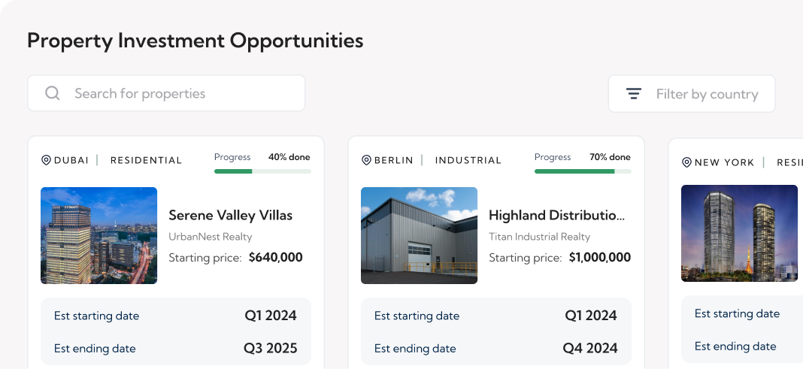Viewport: 803px width, 369px height.
Task: Open the Filter by country dropdown
Action: 691,94
